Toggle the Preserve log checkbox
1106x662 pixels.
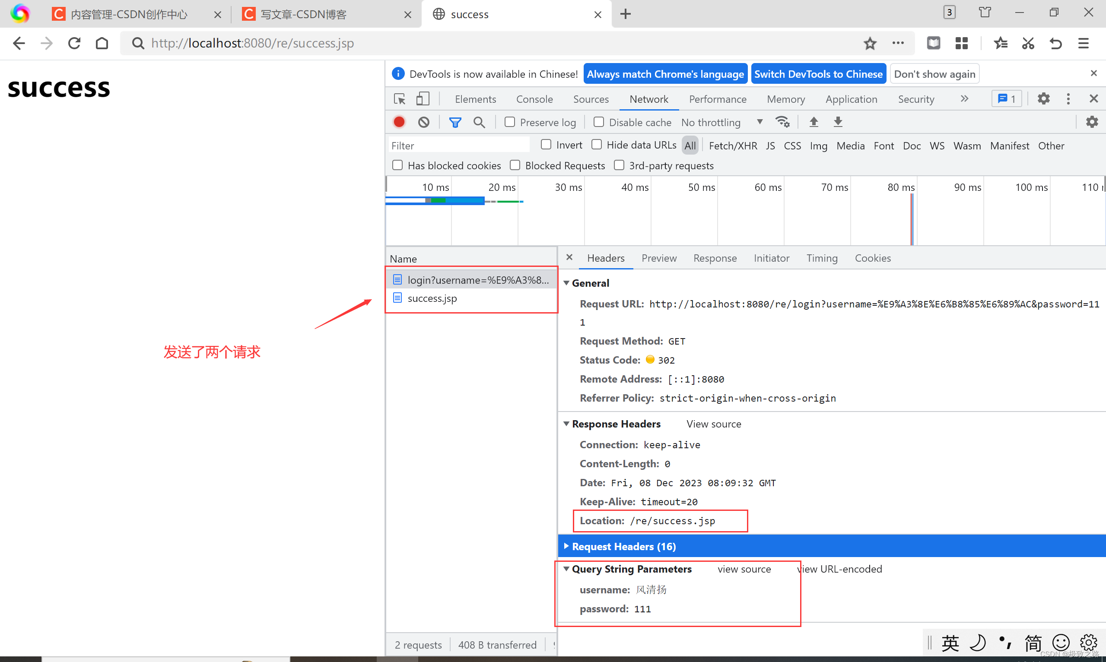510,122
